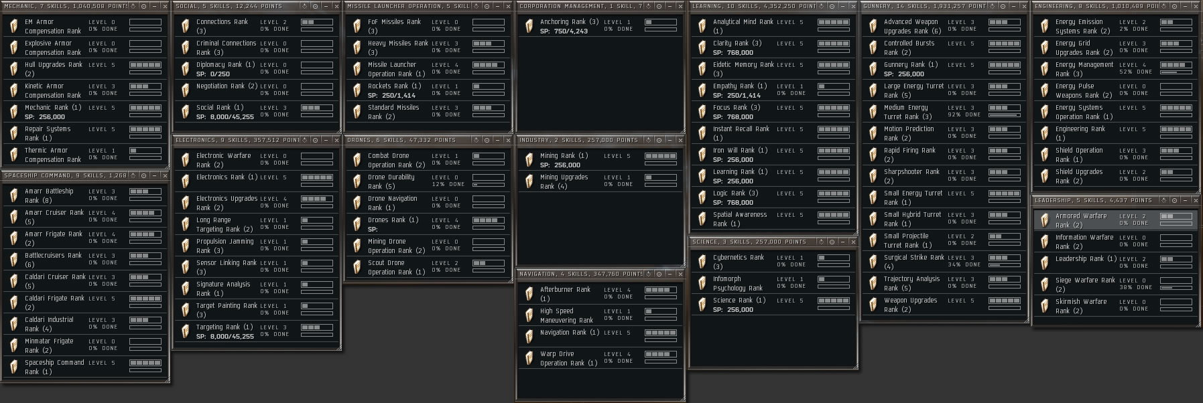1203x403 pixels.
Task: Pin the Science window with its circle icon
Action: click(832, 242)
